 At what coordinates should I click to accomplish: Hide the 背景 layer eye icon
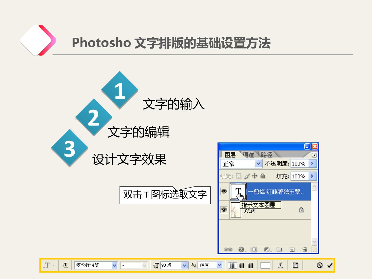coord(224,210)
